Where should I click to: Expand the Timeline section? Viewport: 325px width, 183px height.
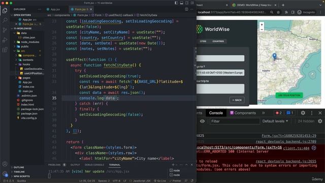[x=19, y=172]
